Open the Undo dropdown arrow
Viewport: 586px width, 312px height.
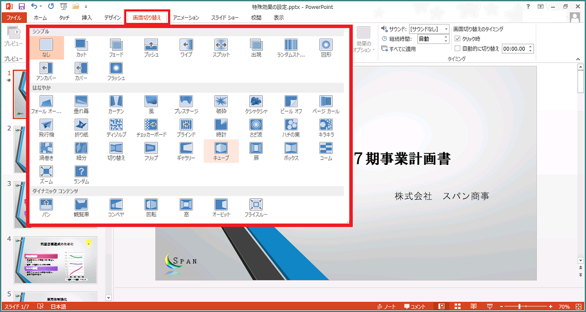tap(41, 6)
